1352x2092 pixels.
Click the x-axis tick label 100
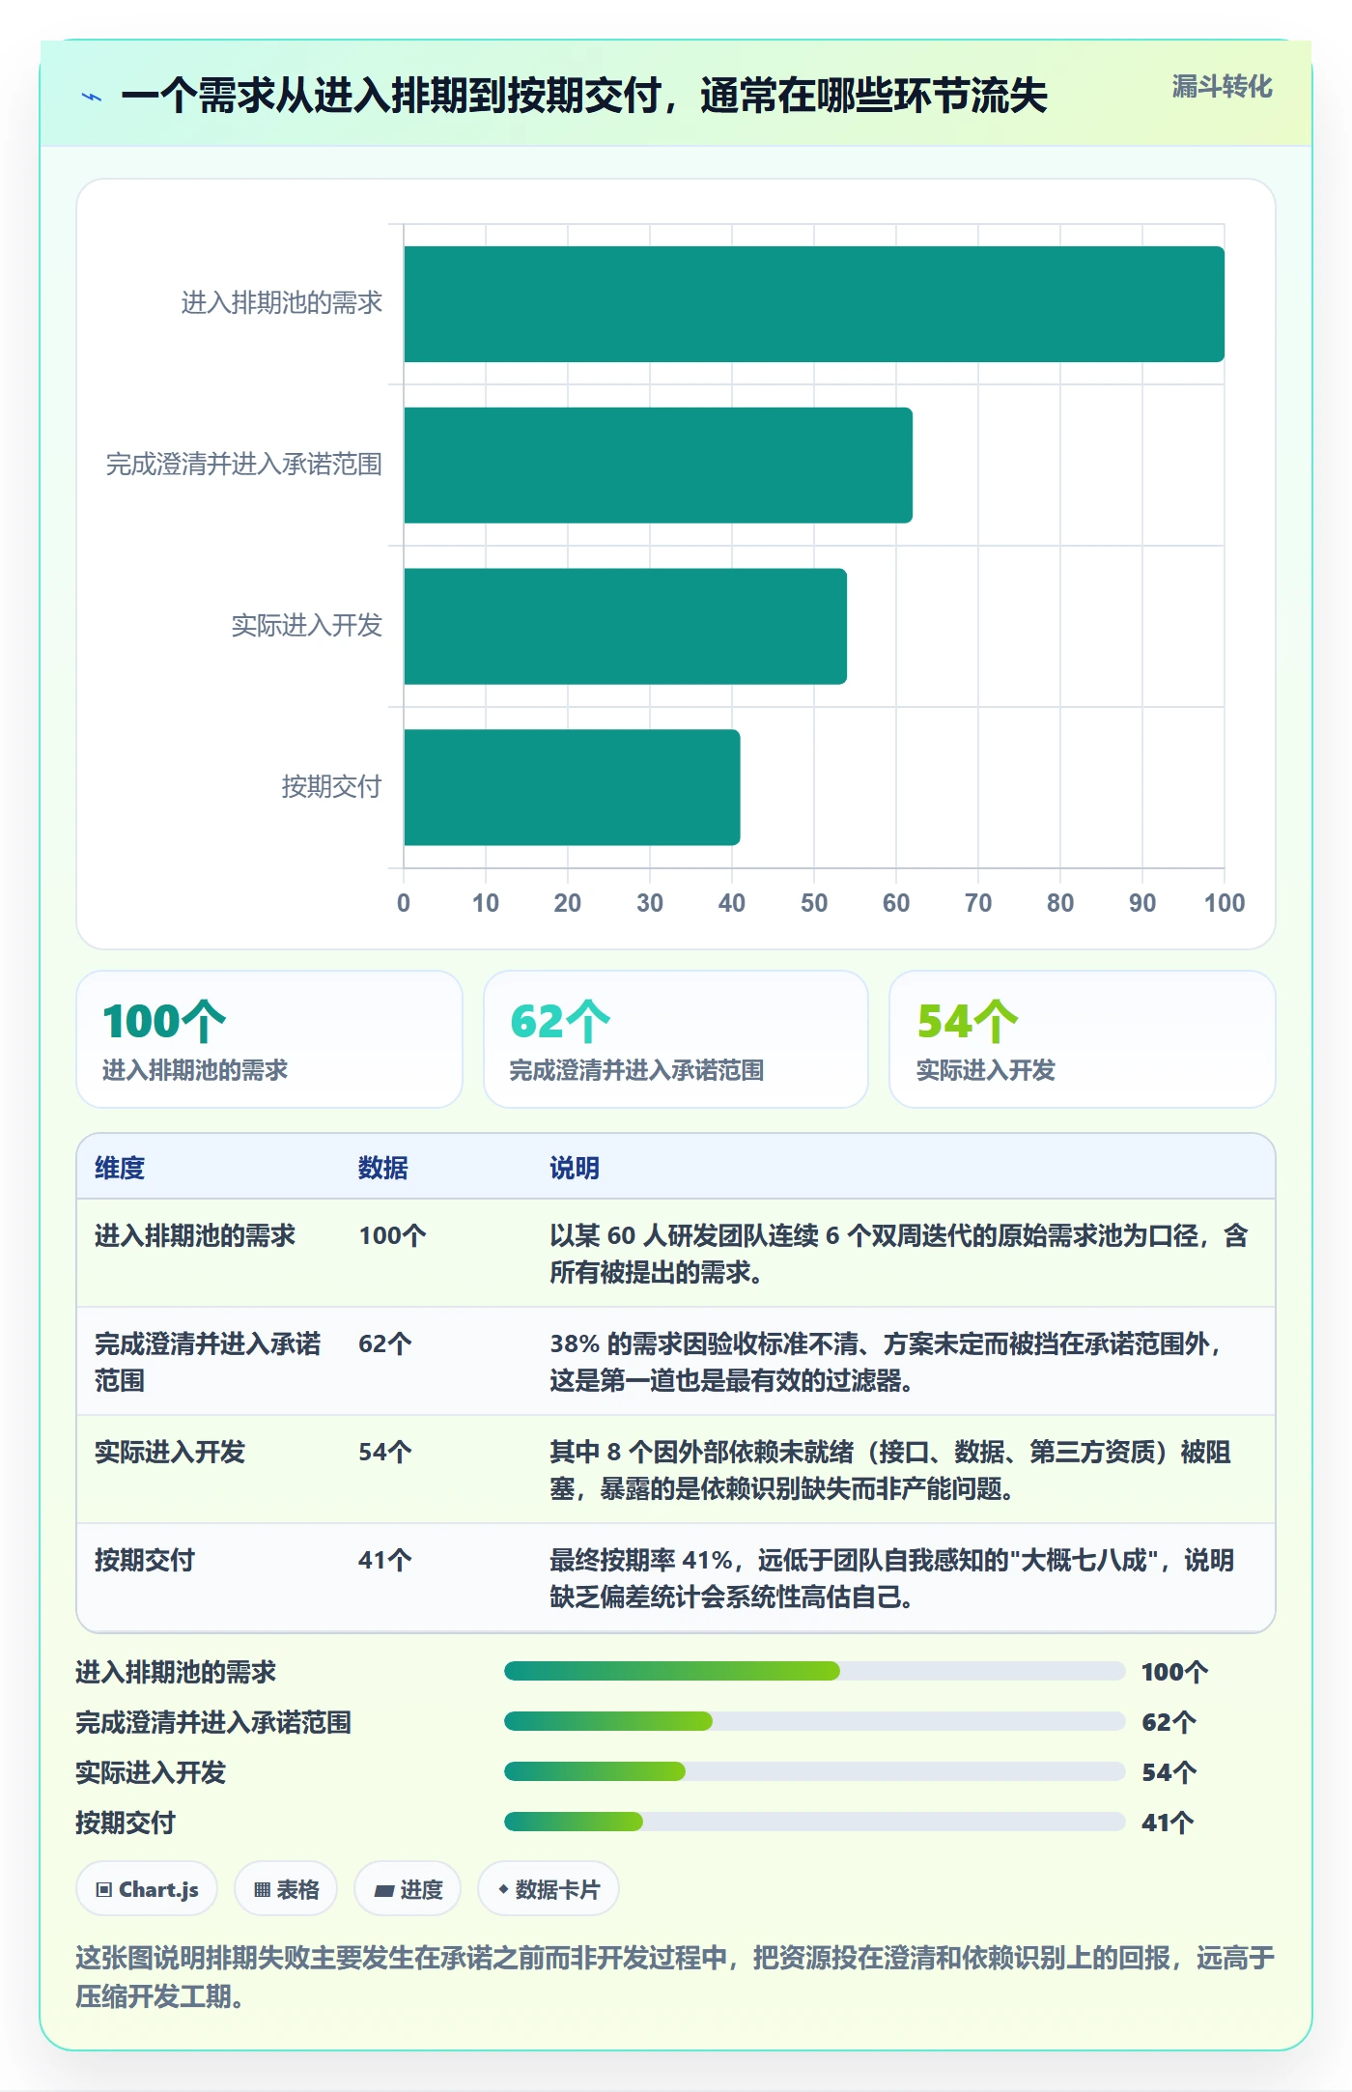click(x=1225, y=903)
